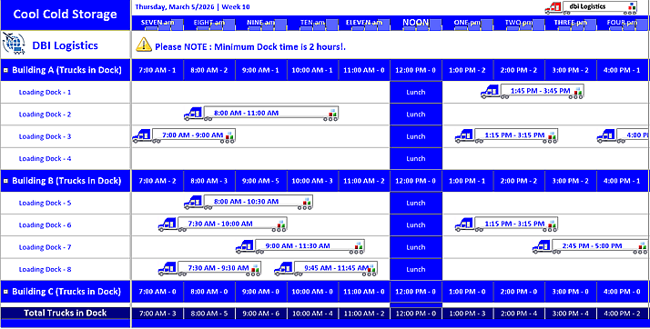
Task: Click the FOUR pm time header
Action: click(622, 23)
